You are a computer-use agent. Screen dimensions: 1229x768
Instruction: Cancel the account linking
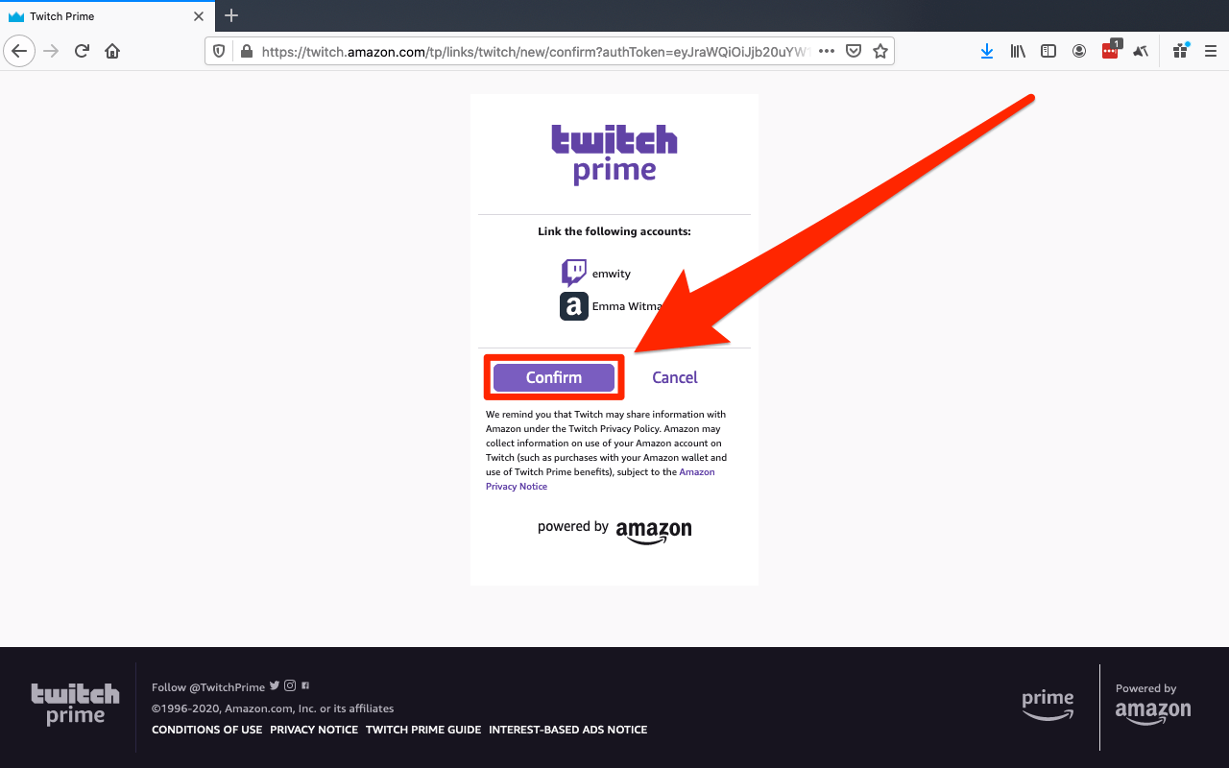tap(675, 377)
